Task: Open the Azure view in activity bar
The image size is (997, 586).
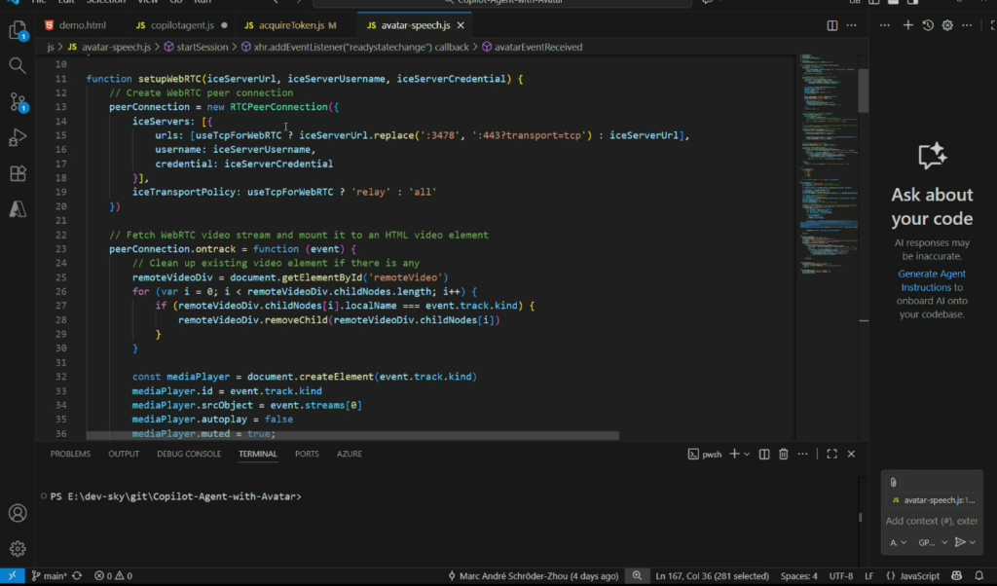Action: pyautogui.click(x=18, y=208)
